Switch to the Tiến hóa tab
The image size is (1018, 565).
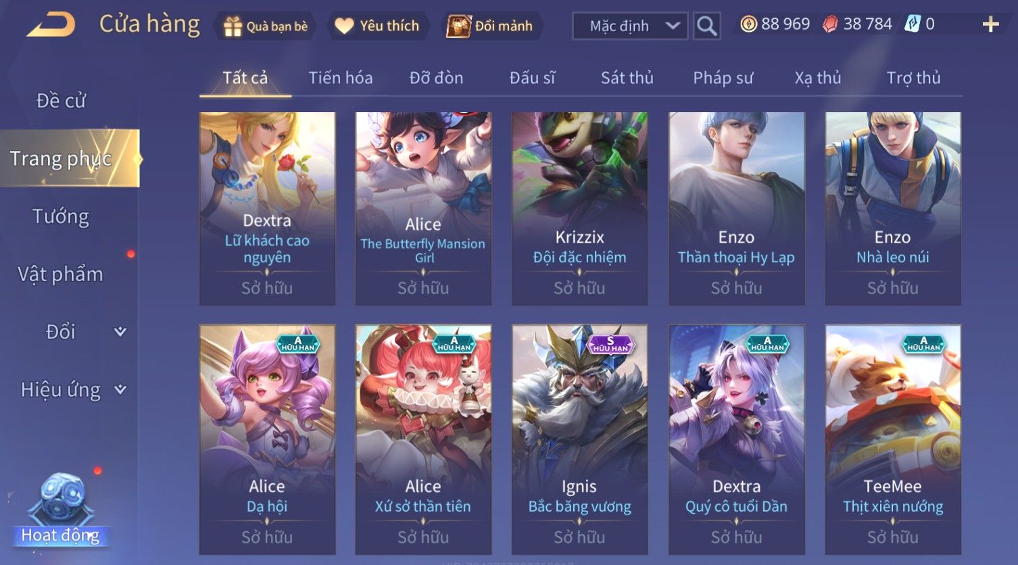point(341,78)
